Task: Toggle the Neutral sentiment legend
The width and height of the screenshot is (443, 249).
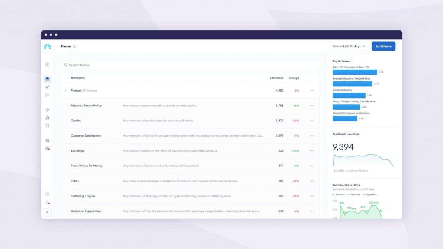Action: (x=354, y=195)
